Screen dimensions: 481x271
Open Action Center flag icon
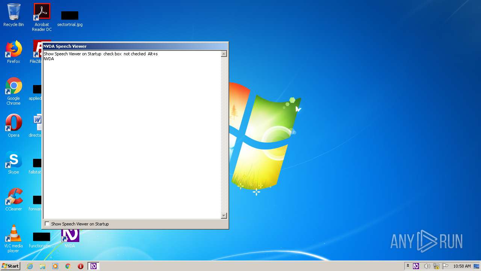click(x=445, y=266)
